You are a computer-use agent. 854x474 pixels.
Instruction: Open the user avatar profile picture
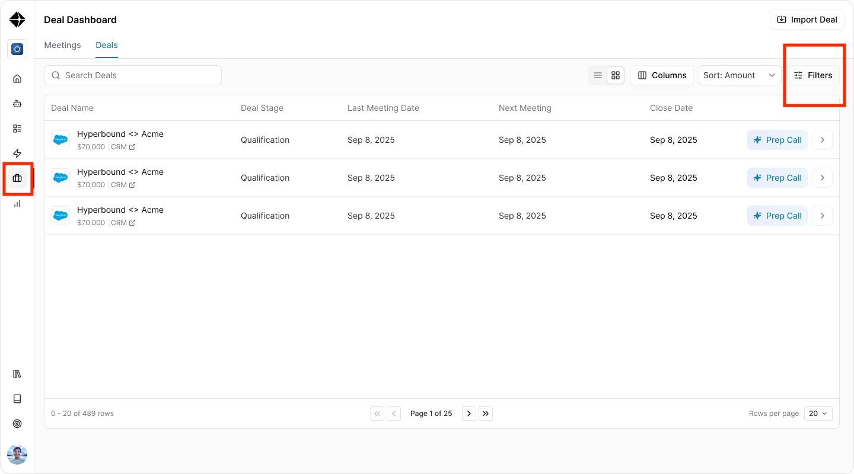click(x=17, y=454)
